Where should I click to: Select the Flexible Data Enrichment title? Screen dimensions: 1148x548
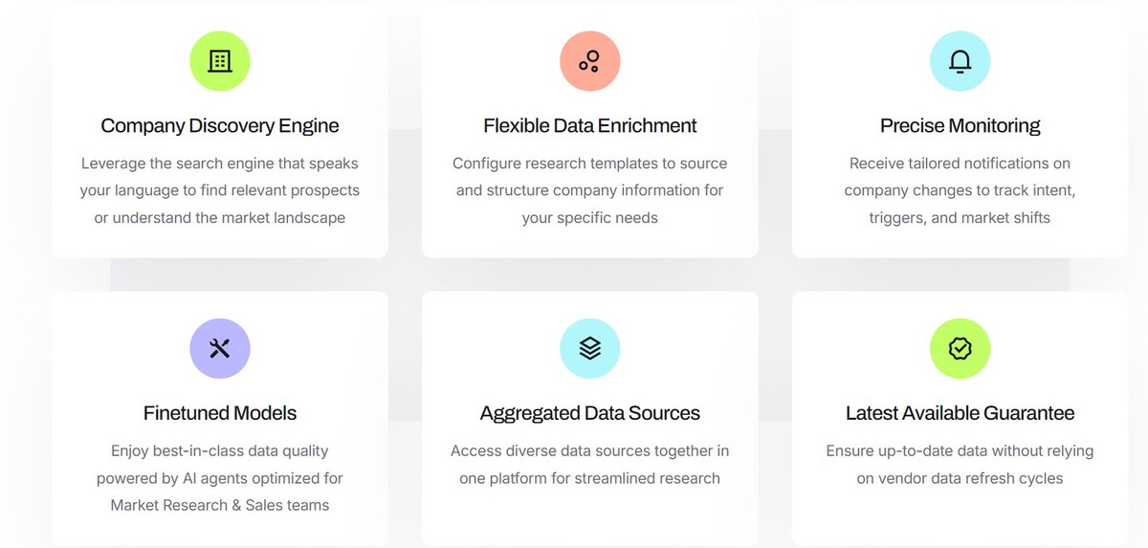tap(590, 125)
